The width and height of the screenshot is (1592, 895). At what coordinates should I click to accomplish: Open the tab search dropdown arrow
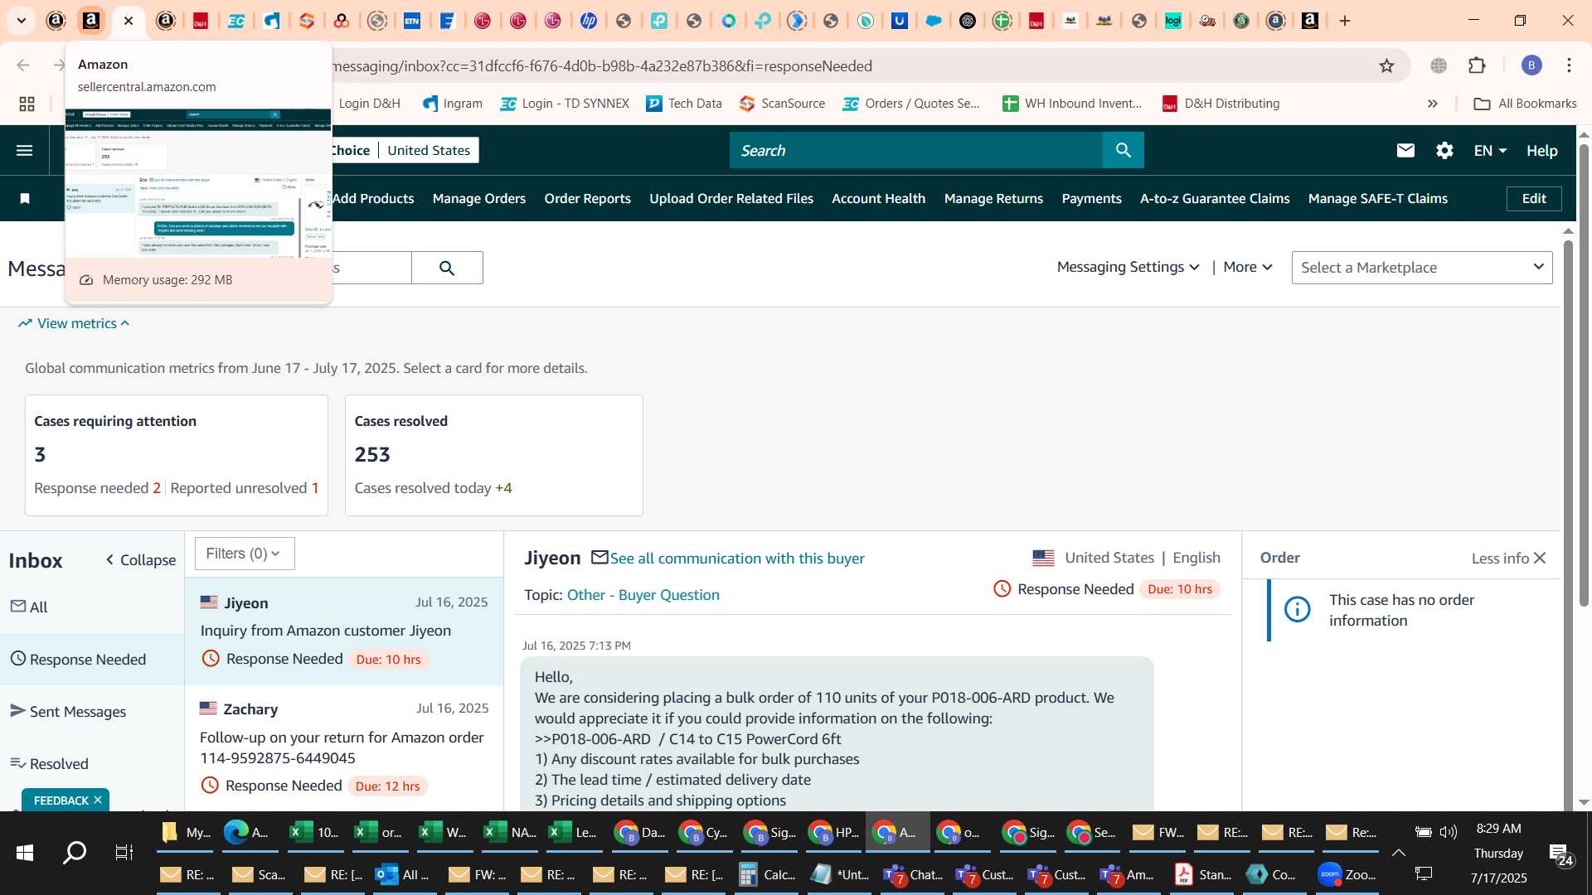click(22, 21)
